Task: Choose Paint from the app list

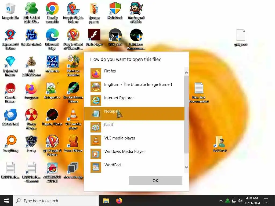Action: pos(134,127)
